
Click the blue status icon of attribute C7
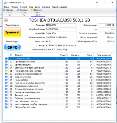[6, 107]
